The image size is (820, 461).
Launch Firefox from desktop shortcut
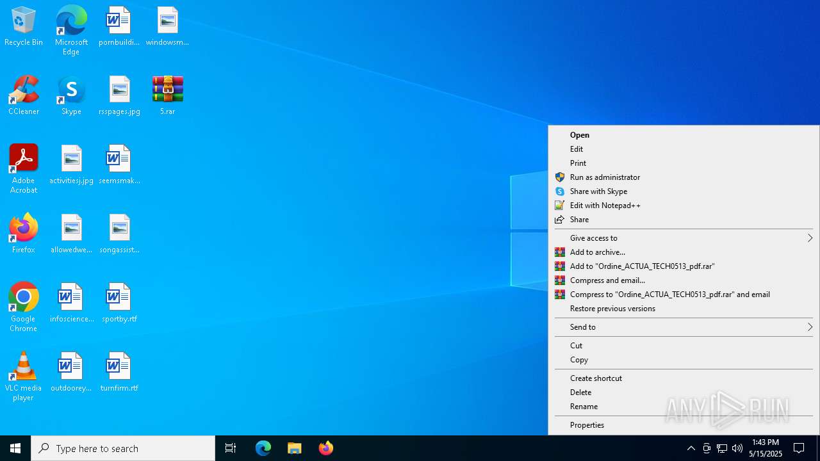click(24, 234)
